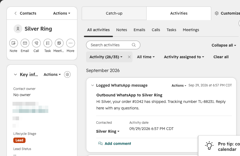The height and width of the screenshot is (156, 240).
Task: Select the Tasks tab
Action: [171, 30]
